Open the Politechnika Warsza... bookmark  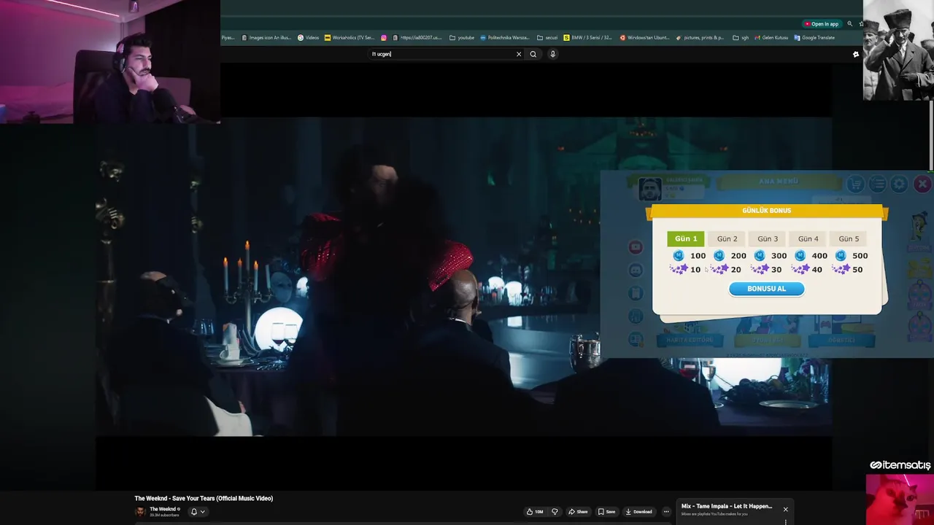505,38
